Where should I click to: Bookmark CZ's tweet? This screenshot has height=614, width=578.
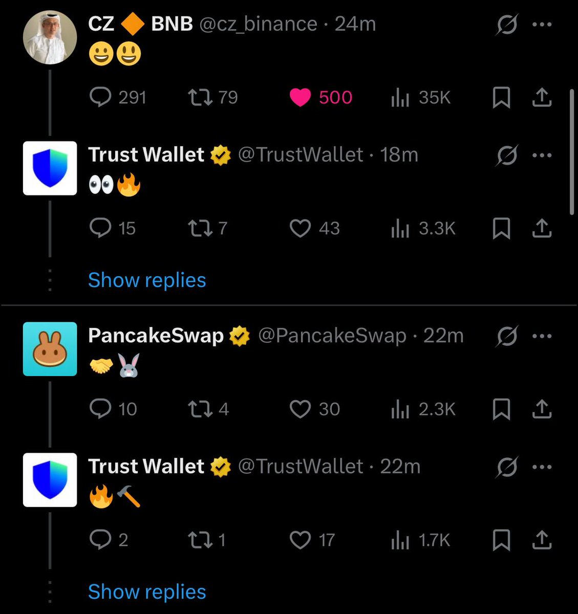coord(501,97)
